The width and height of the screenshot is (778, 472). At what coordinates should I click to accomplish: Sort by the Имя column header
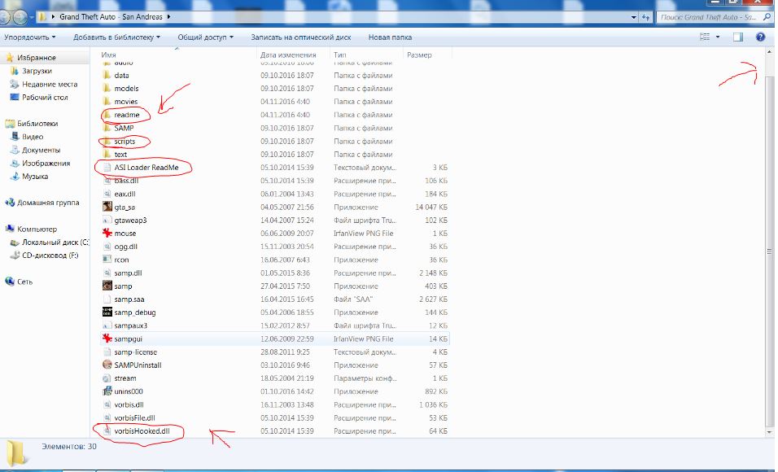click(109, 55)
